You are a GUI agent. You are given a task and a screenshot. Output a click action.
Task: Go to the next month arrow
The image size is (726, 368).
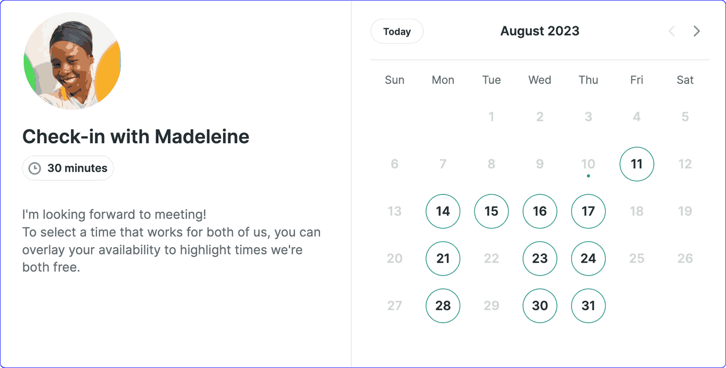[696, 31]
